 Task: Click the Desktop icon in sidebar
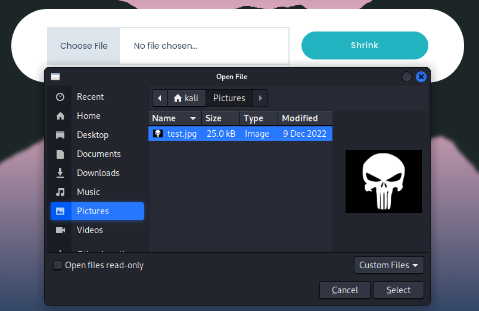[60, 135]
